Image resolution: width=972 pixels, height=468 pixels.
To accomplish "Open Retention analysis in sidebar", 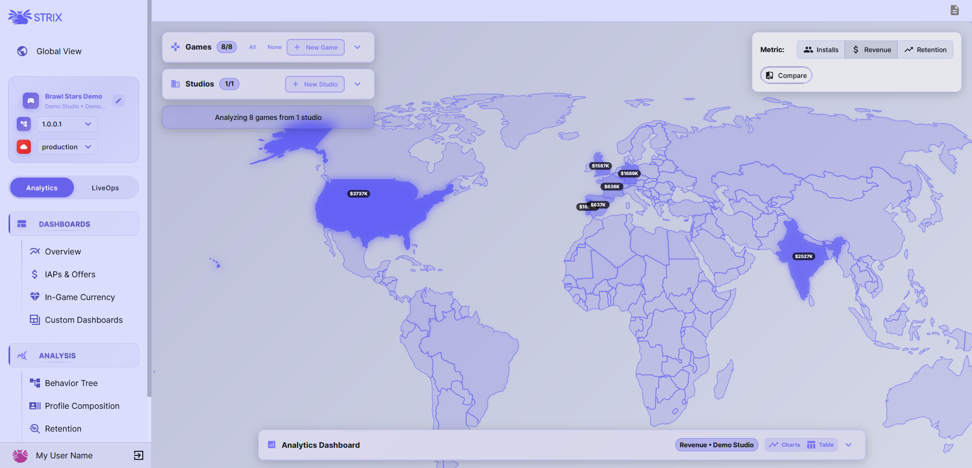I will click(x=63, y=429).
